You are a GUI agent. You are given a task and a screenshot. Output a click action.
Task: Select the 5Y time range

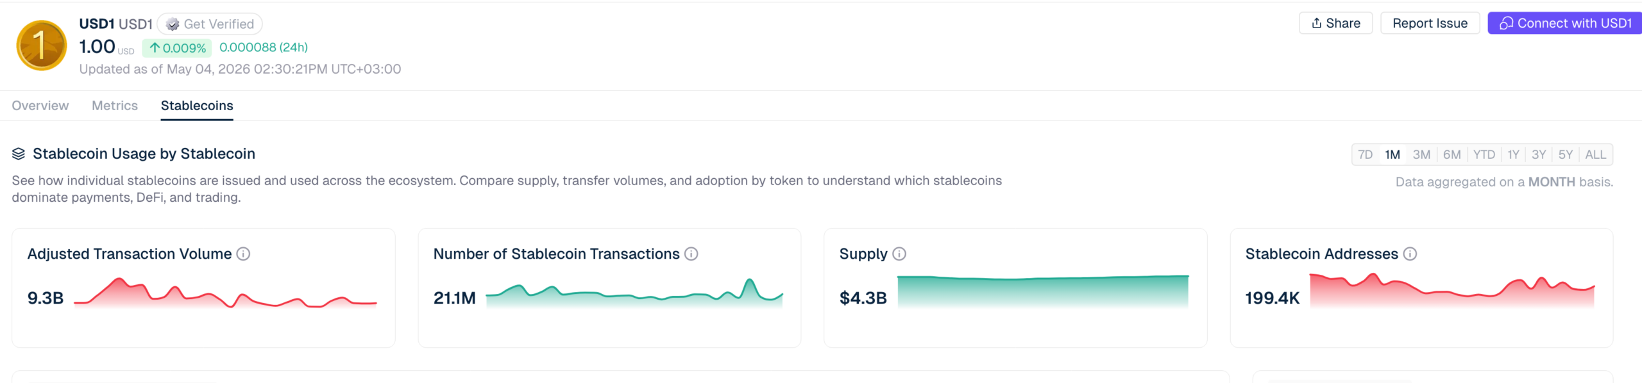pos(1566,154)
